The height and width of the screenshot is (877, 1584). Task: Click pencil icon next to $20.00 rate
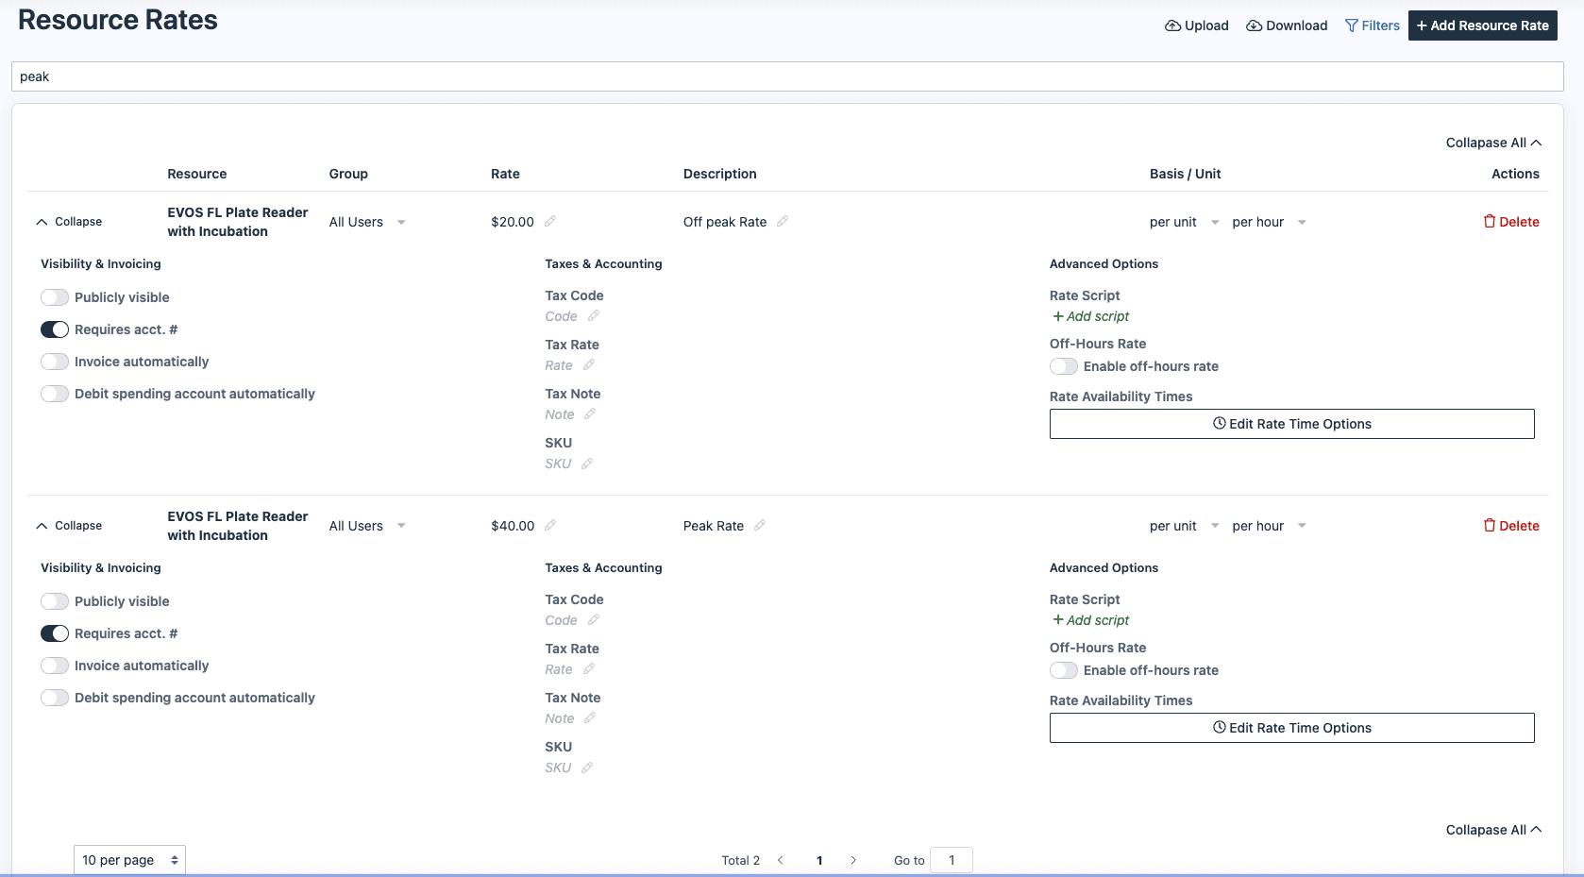click(550, 222)
